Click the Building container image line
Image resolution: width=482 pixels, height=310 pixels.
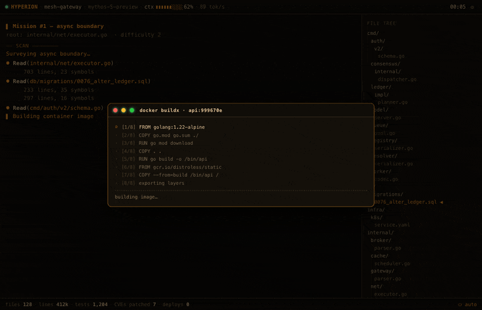tap(53, 116)
